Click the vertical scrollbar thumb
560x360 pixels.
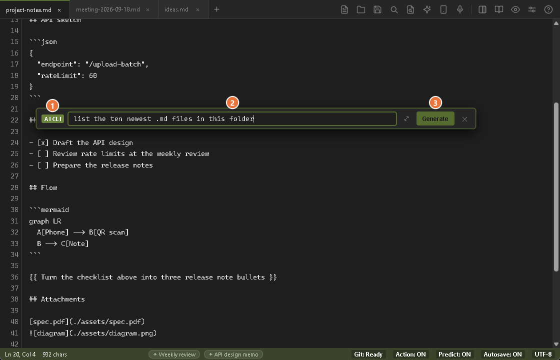[x=556, y=187]
